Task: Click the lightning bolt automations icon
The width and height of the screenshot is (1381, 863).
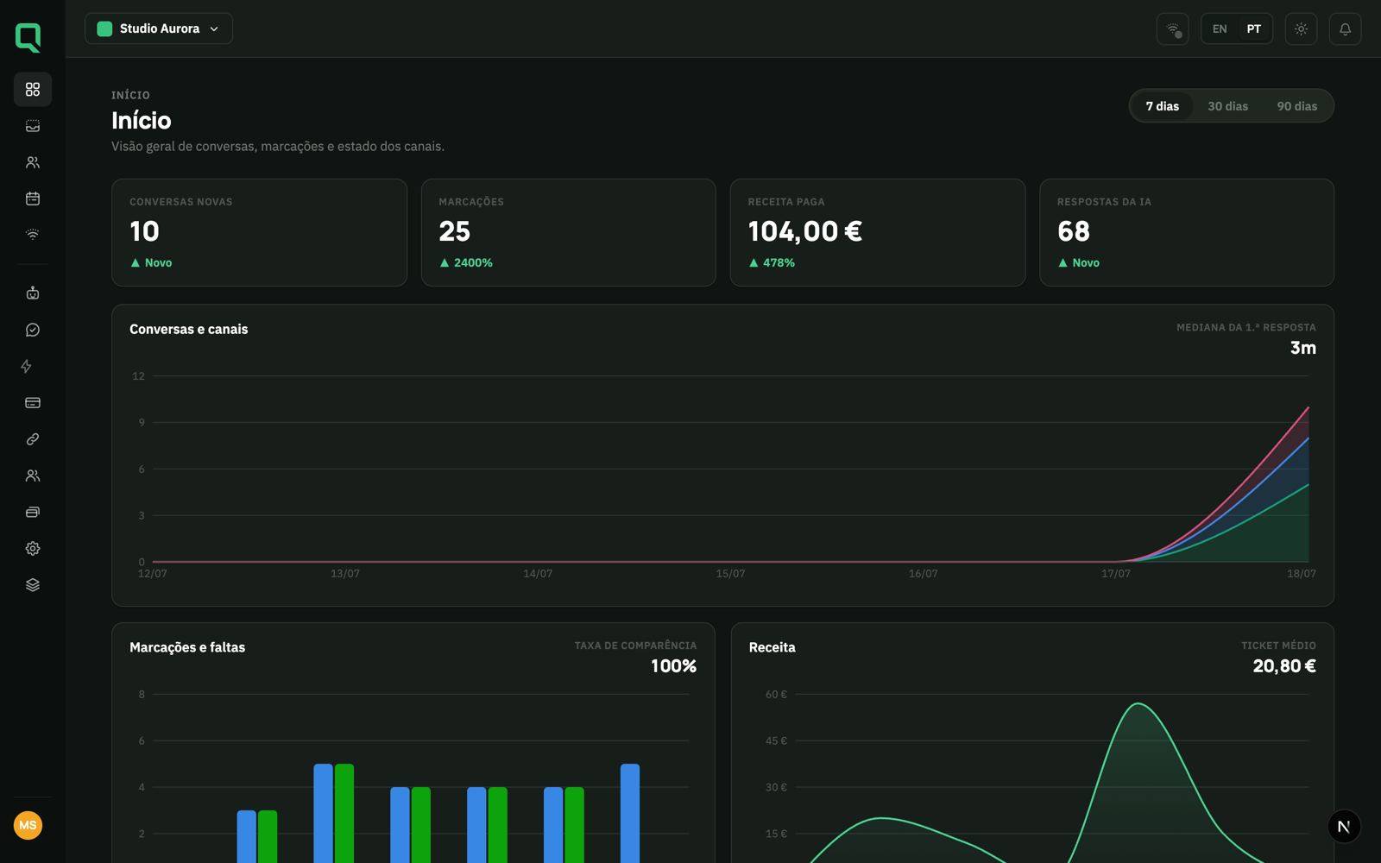Action: 27,367
